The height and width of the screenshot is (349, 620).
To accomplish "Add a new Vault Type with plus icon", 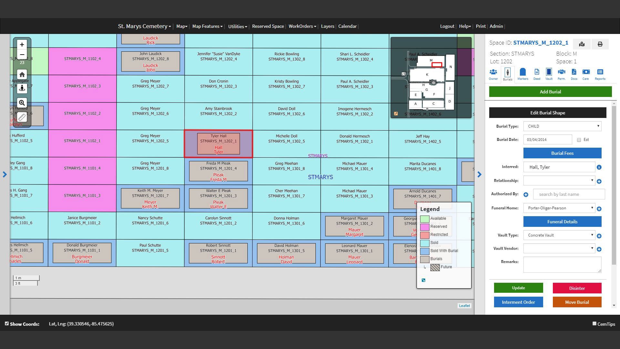I will [x=599, y=236].
